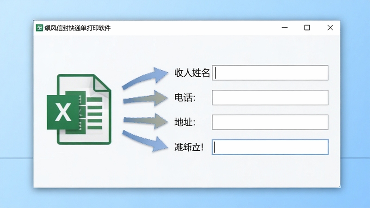Click the 地址: label
Viewport: 370px width, 208px height.
point(185,122)
